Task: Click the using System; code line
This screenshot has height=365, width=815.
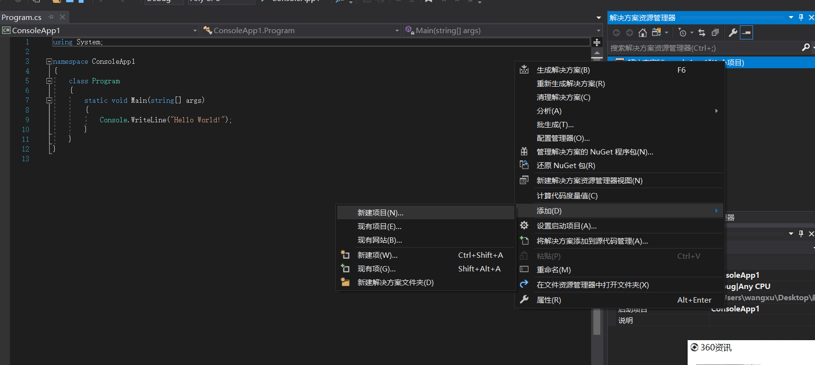Action: (x=78, y=42)
